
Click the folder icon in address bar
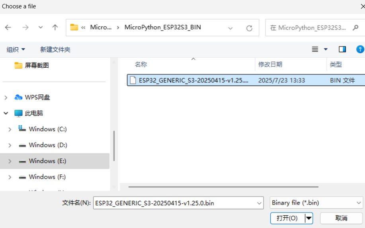click(x=74, y=27)
